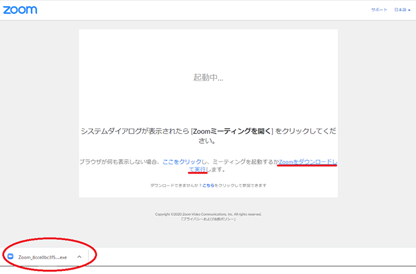This screenshot has height=274, width=416.
Task: Open プライバシーおよび法務ポリシー footer link
Action: (208, 219)
